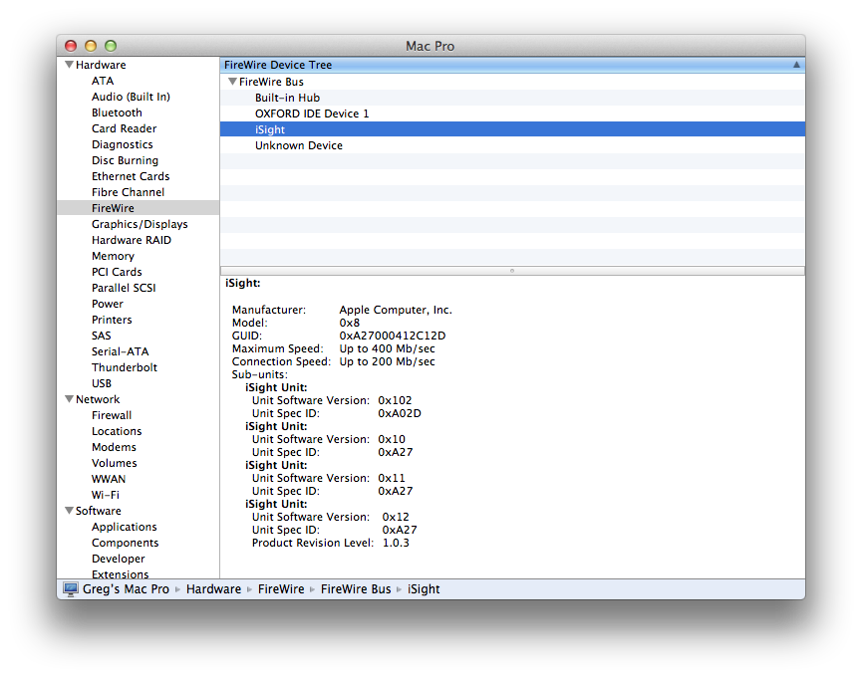The height and width of the screenshot is (678, 862).
Task: Select Ethernet Cards in sidebar
Action: [x=131, y=176]
